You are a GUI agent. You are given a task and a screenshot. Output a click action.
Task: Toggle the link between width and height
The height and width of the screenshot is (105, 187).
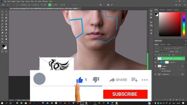pyautogui.click(x=50, y=5)
